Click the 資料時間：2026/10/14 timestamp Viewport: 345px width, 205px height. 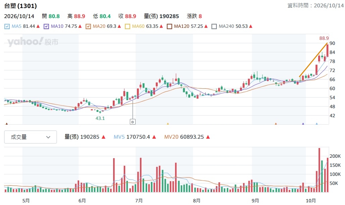[x=315, y=5]
